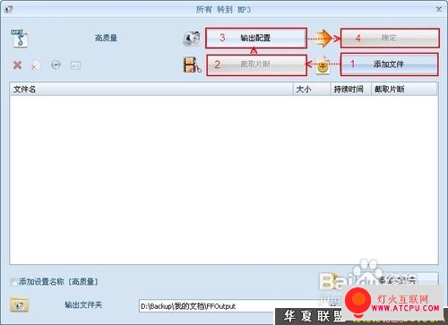This screenshot has width=448, height=325.
Task: Click the 高质量 quality label
Action: [106, 38]
